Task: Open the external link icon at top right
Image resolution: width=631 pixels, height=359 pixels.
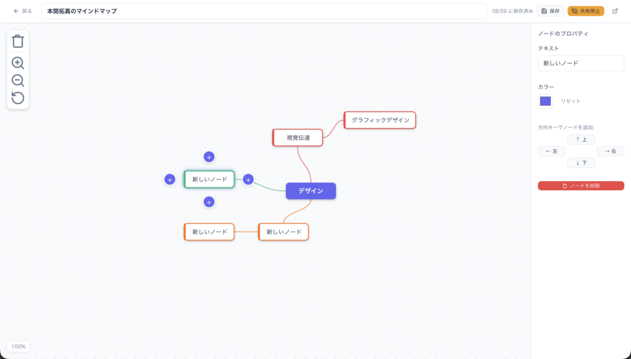Action: click(x=614, y=11)
